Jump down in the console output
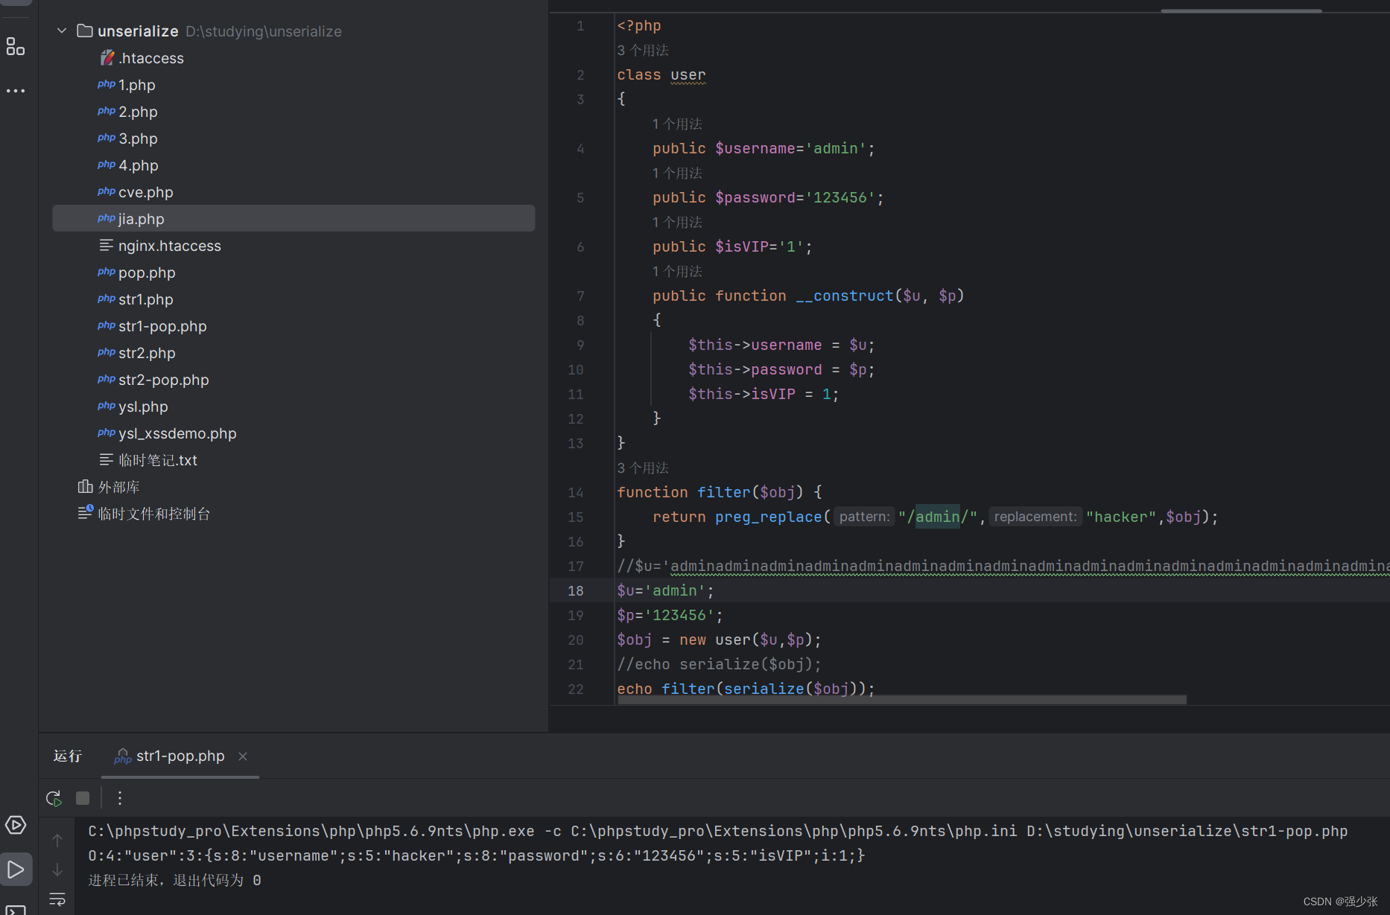This screenshot has height=915, width=1390. coord(57,870)
